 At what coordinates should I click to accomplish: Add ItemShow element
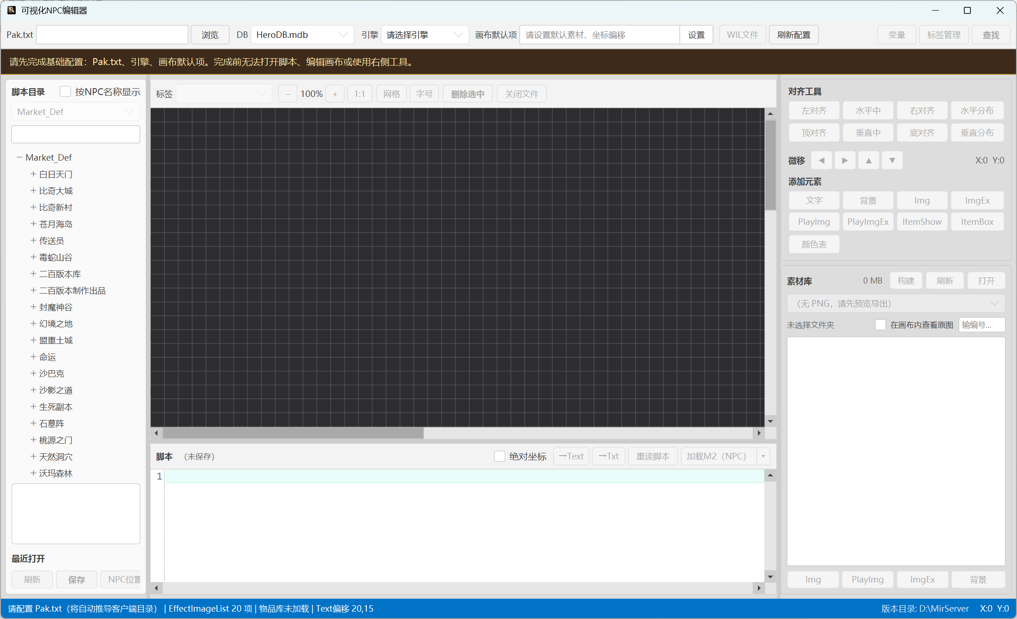point(922,222)
